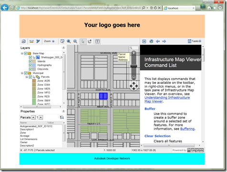
Task: Click zoom to selected feature icon
Action: (x=62, y=117)
